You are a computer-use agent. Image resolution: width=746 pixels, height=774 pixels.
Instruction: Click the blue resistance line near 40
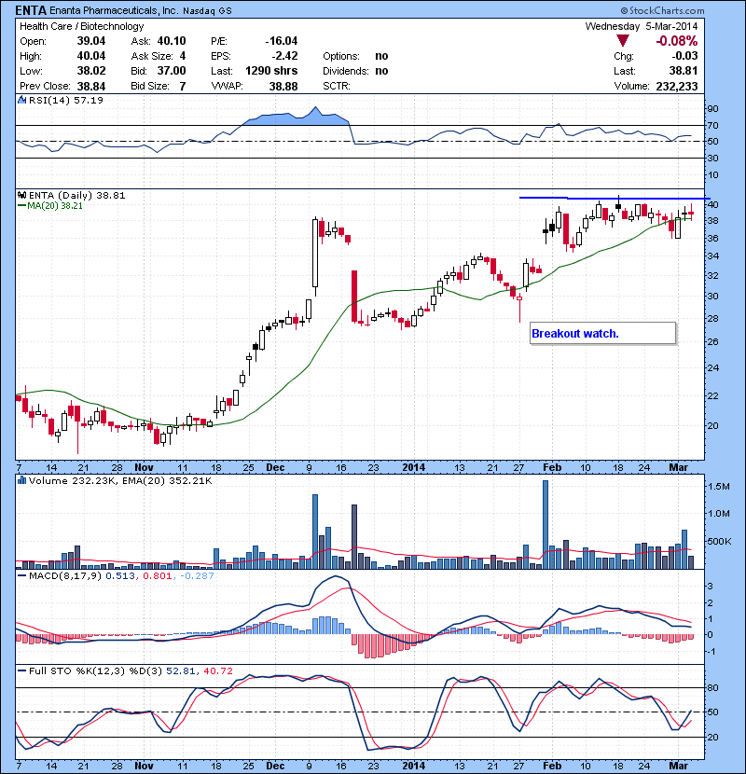click(615, 198)
